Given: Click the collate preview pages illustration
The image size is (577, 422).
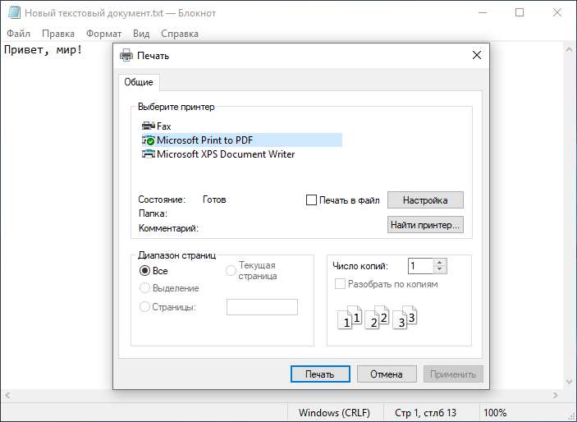Looking at the screenshot, I should pos(378,317).
